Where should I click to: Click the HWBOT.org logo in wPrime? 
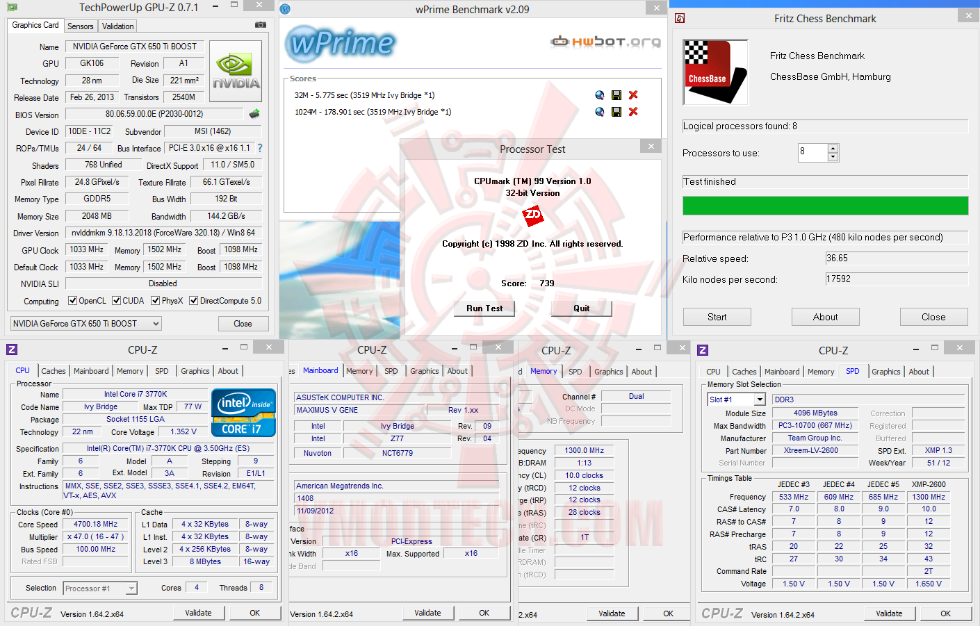click(605, 42)
